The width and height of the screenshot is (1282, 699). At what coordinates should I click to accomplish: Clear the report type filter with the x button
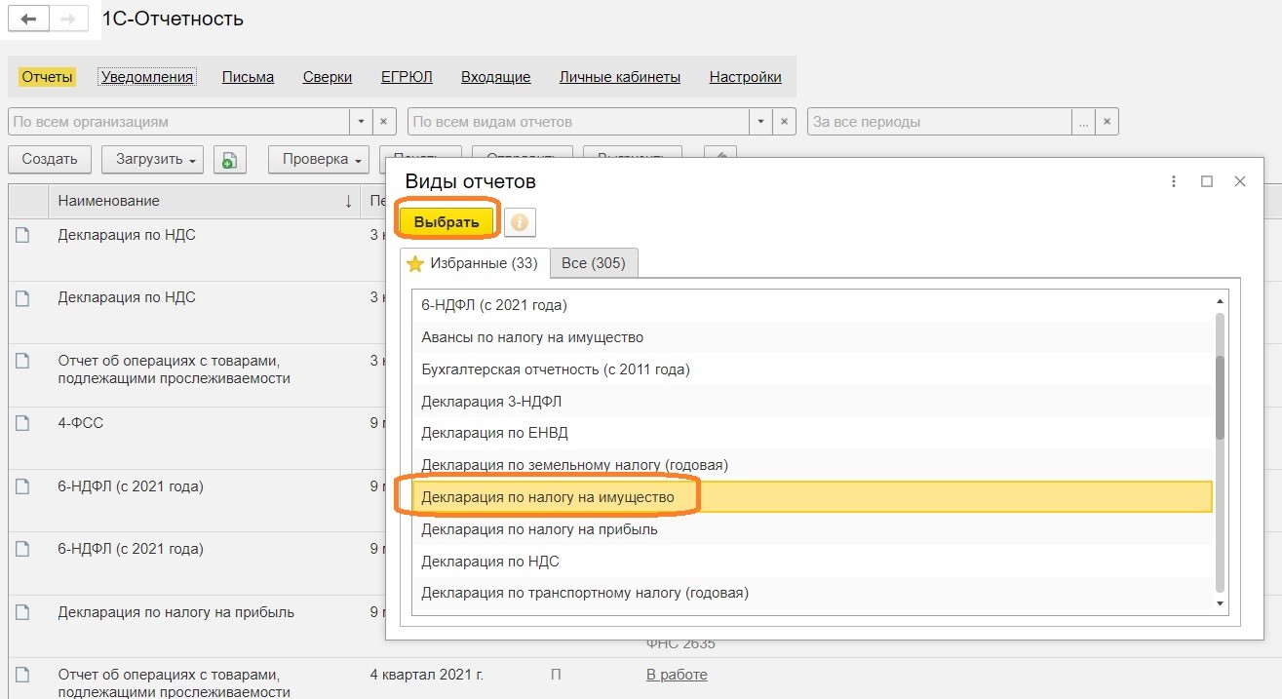tap(784, 122)
